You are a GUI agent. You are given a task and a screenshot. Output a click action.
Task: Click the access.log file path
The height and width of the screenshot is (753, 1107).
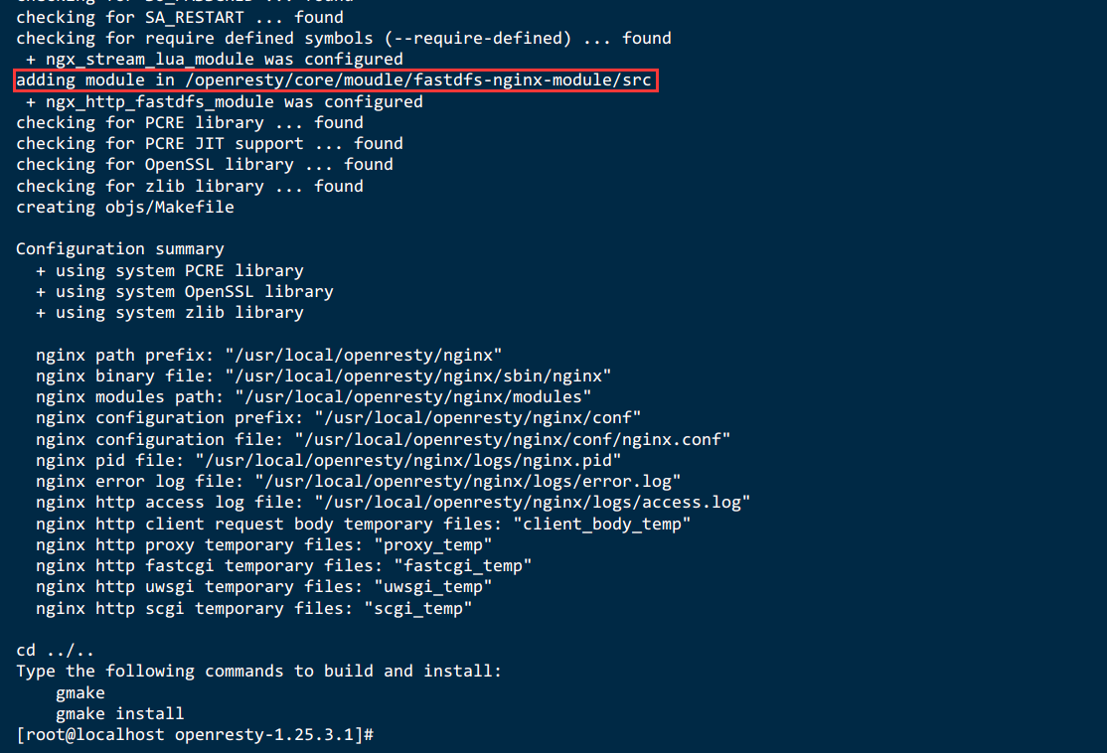533,503
